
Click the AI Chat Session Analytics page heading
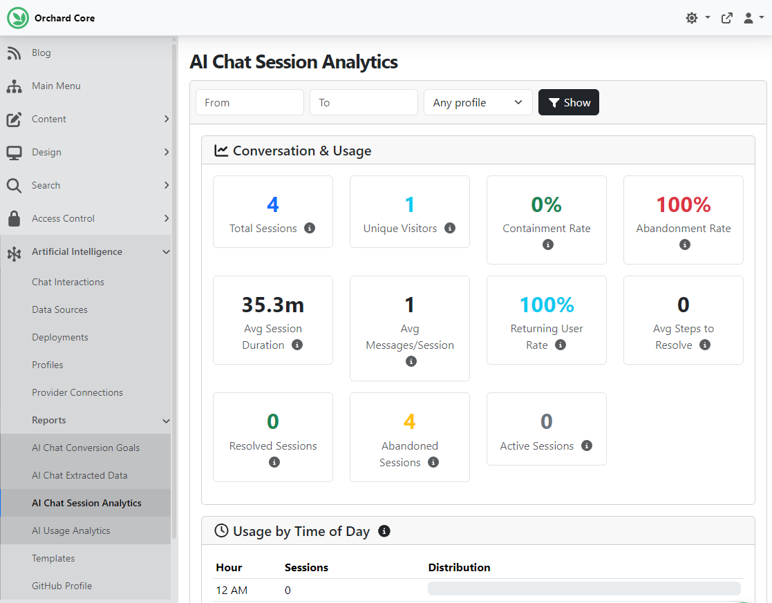point(294,62)
